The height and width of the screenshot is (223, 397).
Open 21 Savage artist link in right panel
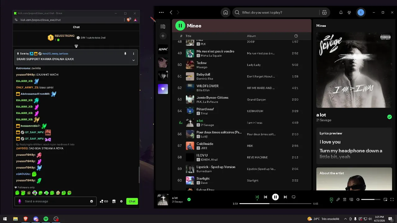tap(324, 120)
